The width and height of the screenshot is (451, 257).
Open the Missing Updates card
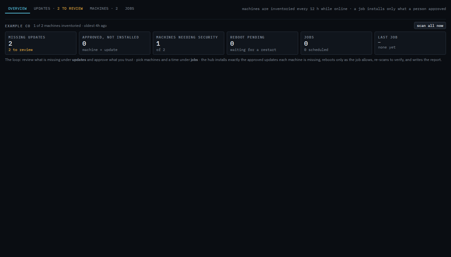tap(41, 43)
